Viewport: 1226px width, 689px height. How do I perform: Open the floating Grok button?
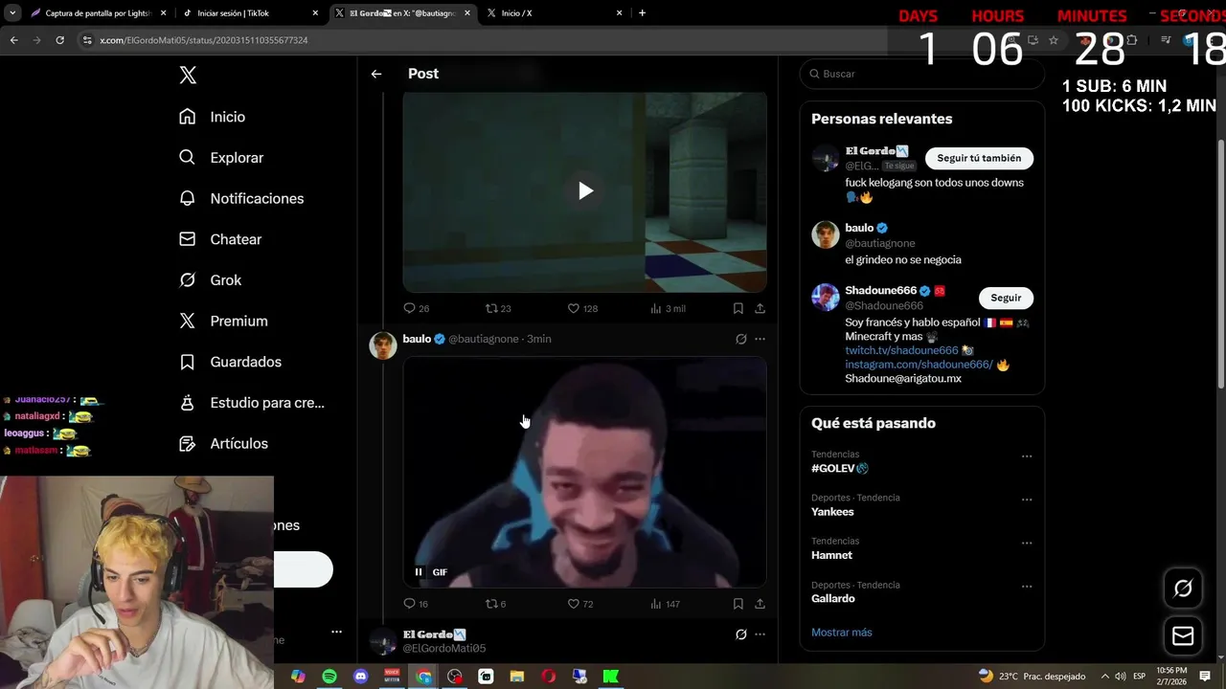point(1183,589)
